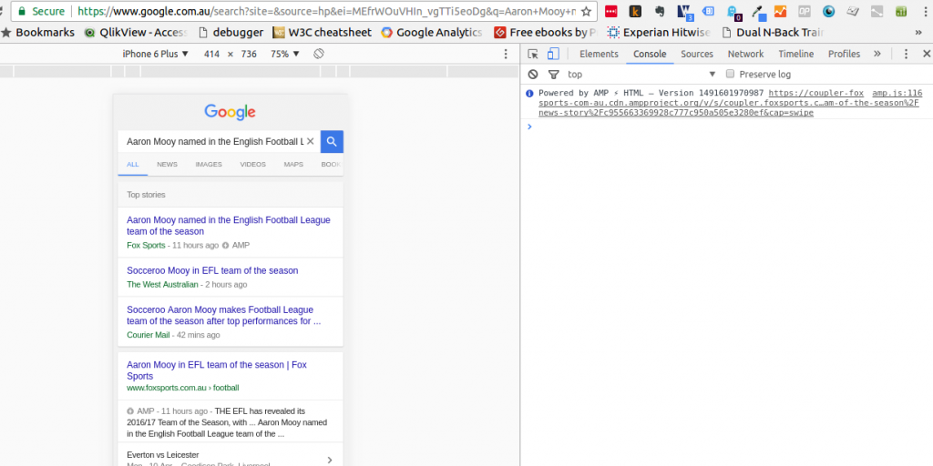Image resolution: width=933 pixels, height=466 pixels.
Task: Open the grey OP extension icon
Action: (805, 11)
